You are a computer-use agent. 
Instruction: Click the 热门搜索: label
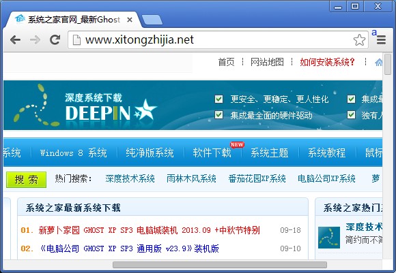[73, 178]
